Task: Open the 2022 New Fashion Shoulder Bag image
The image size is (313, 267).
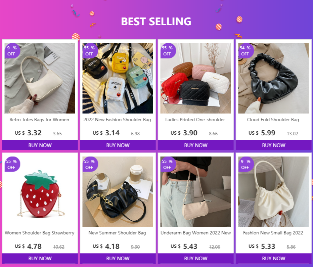Action: [118, 78]
